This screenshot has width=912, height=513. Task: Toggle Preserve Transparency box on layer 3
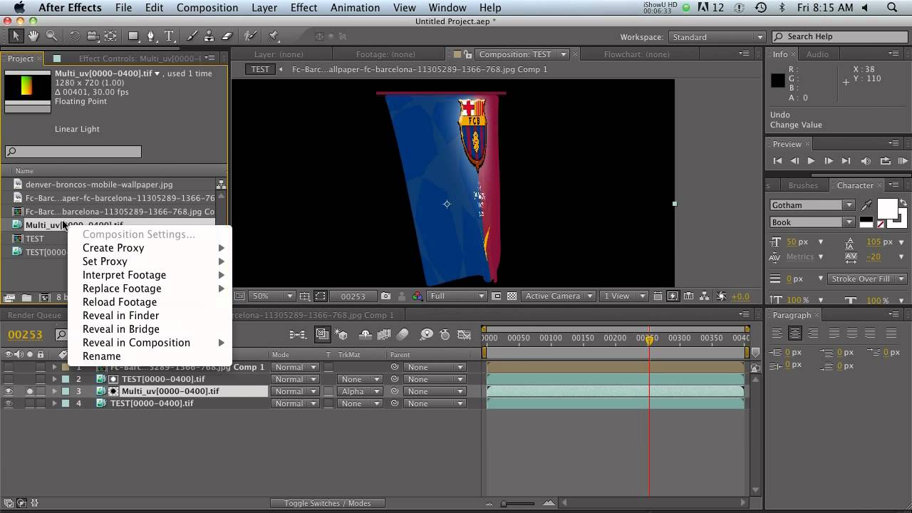[x=328, y=391]
